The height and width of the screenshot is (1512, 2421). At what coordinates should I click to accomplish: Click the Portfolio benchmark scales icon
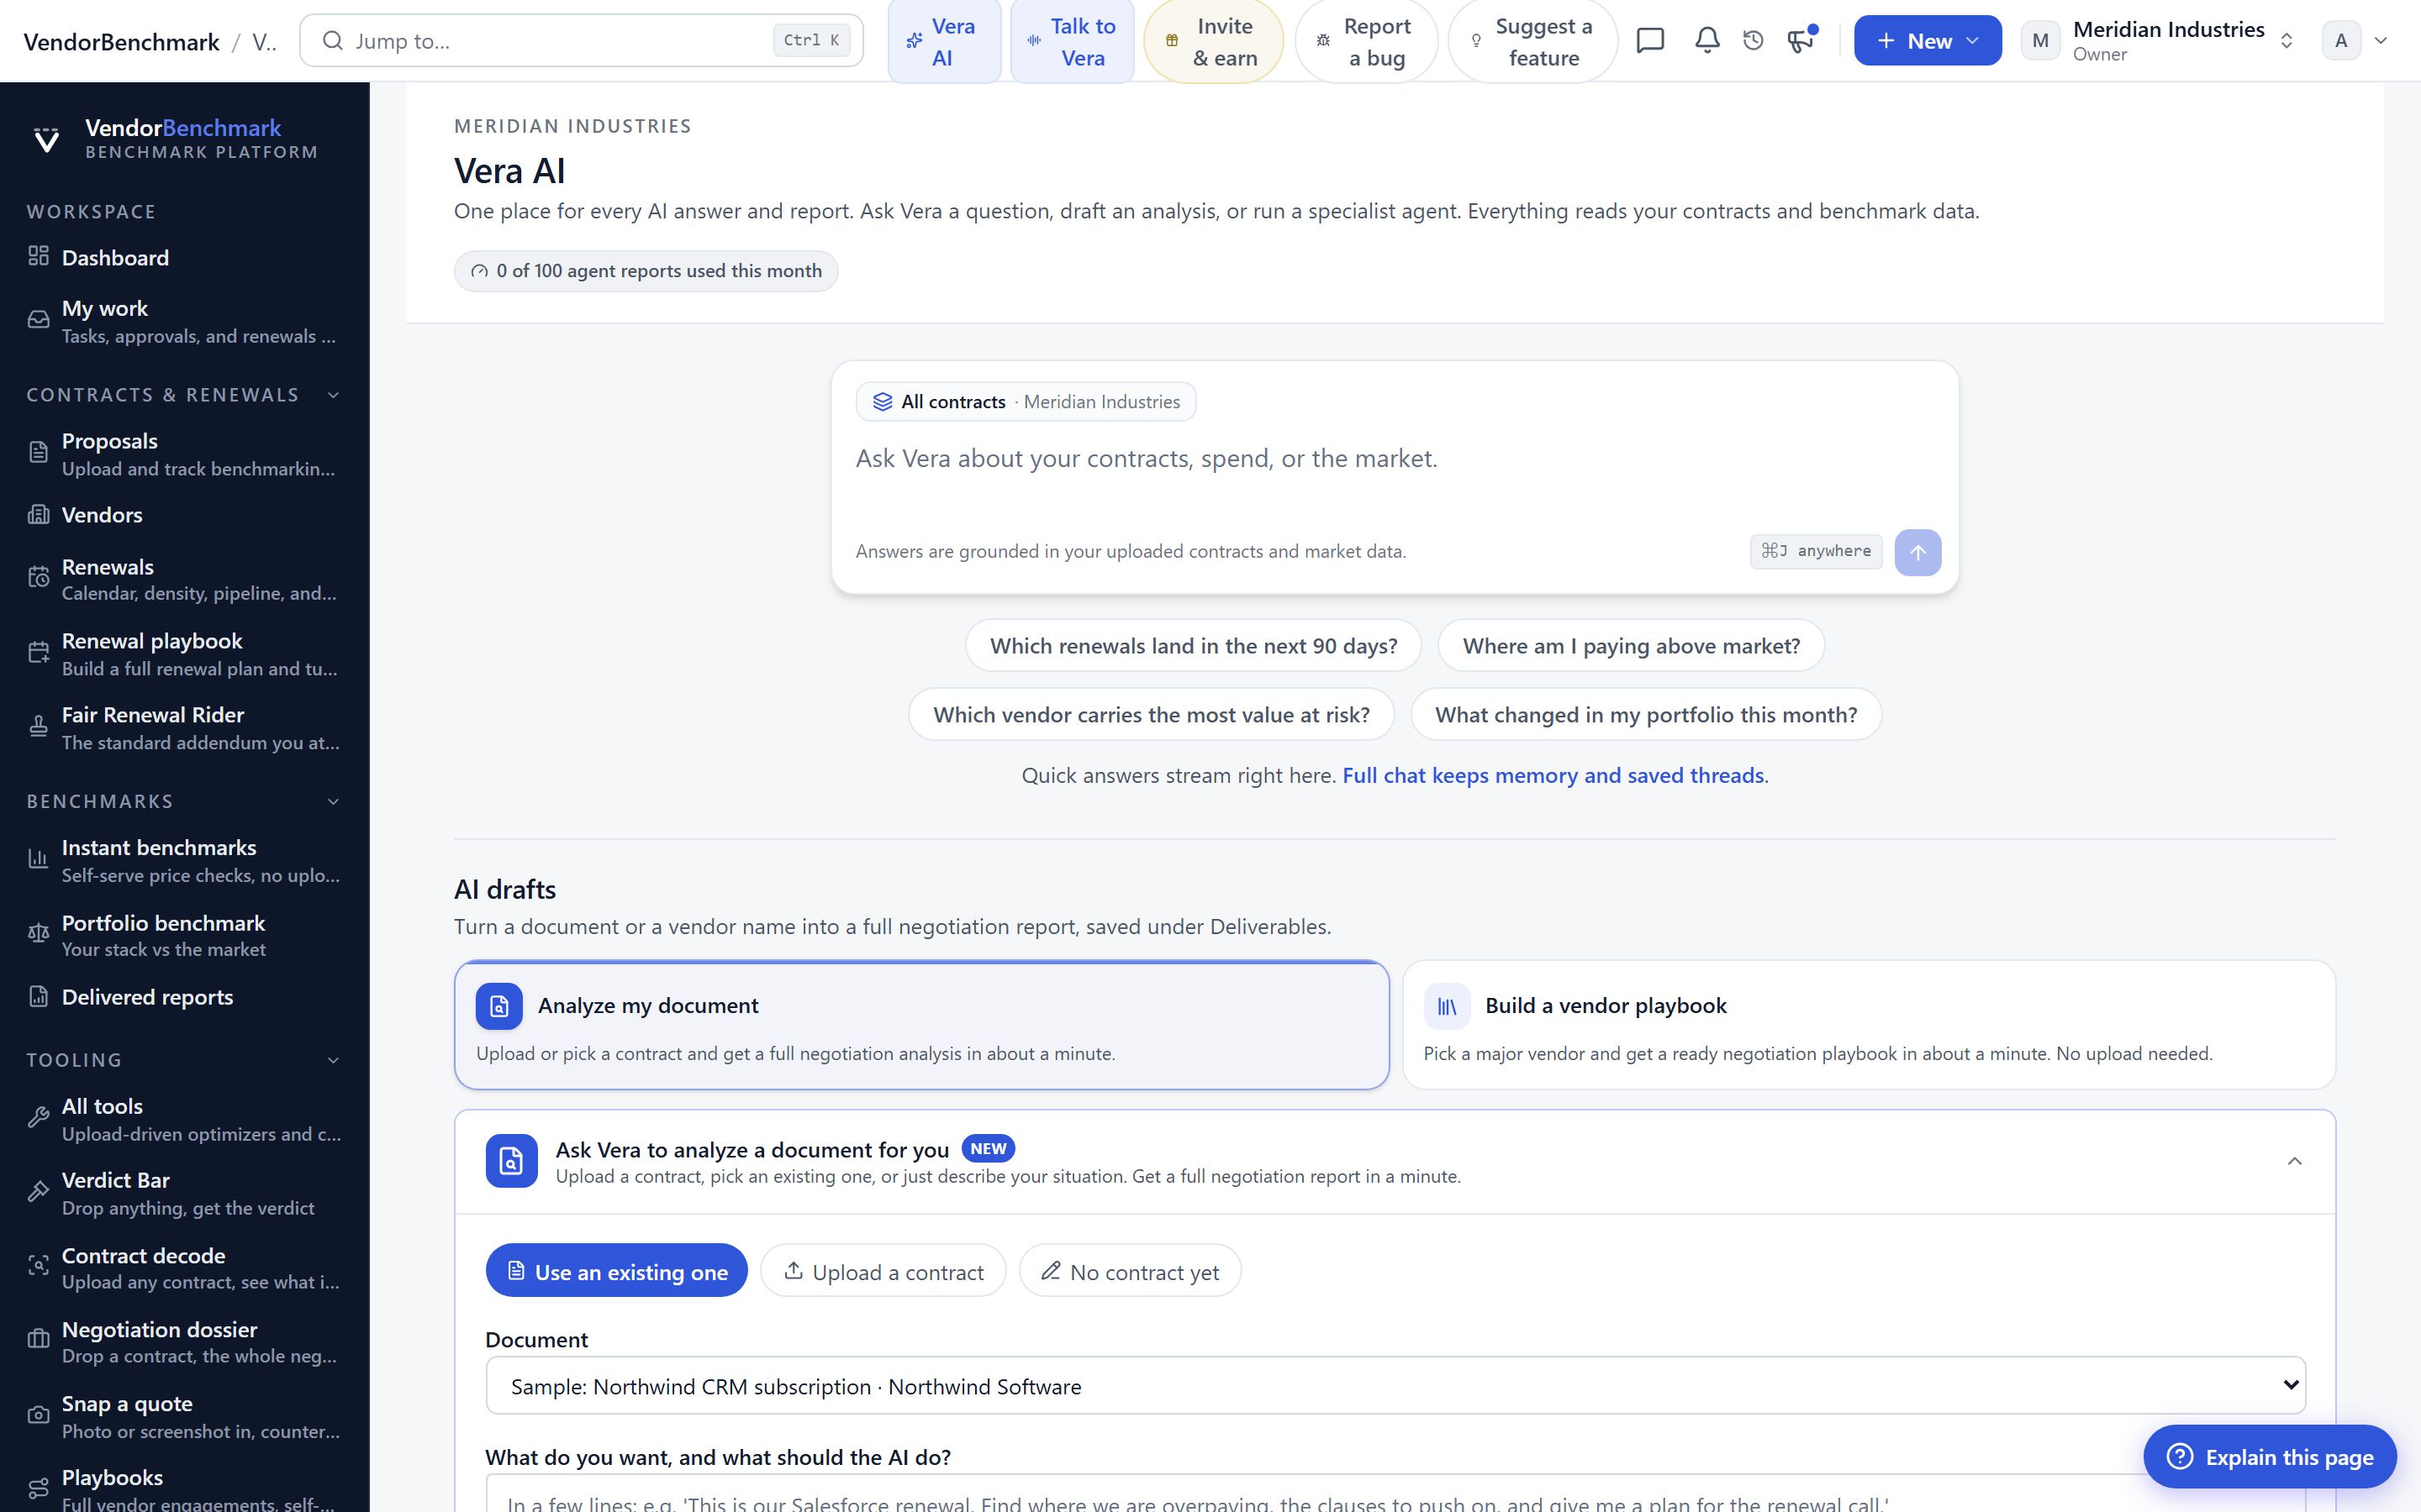[x=38, y=934]
